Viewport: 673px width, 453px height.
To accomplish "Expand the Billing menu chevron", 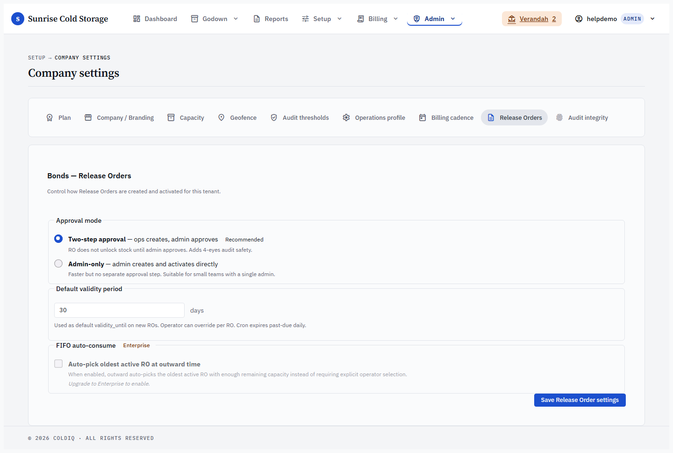I will [395, 19].
